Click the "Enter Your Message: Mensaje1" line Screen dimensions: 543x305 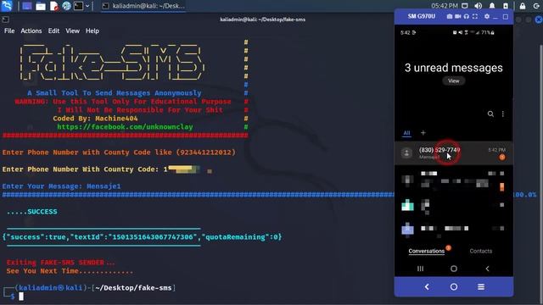62,186
